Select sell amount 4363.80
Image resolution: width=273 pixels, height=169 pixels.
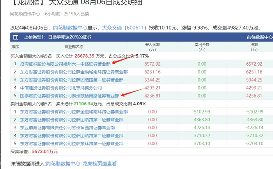202,120
